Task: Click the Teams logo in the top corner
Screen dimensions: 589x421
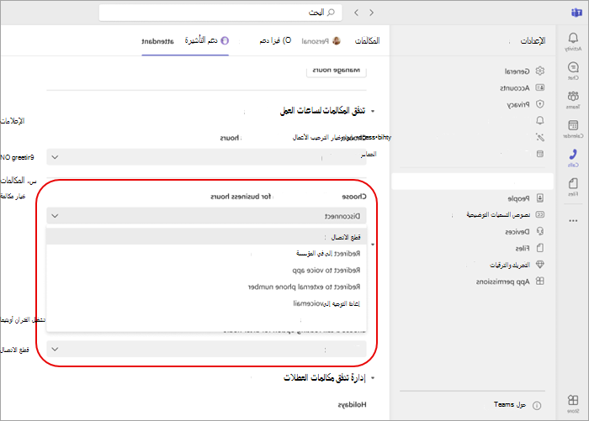Action: pyautogui.click(x=576, y=13)
